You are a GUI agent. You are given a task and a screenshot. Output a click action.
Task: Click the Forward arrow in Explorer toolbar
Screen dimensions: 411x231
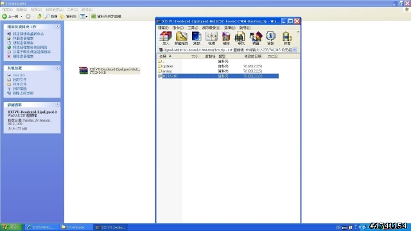(28, 16)
